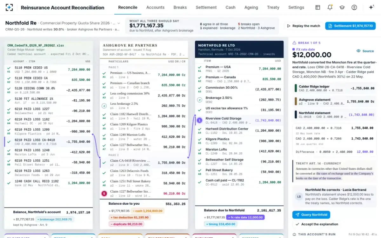Select the 1240 CASH CALL RECD 1182 row
Image resolution: width=381 pixels, height=238 pixels.
tap(49, 183)
